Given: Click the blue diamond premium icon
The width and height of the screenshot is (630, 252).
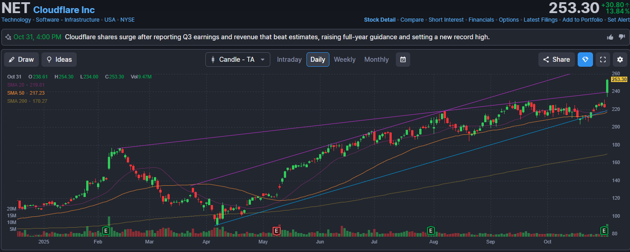Looking at the screenshot, I should click(585, 60).
